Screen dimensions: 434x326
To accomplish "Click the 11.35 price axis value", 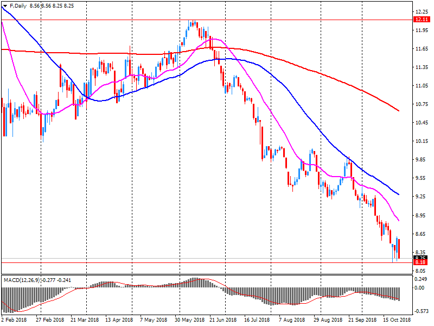I will point(422,67).
